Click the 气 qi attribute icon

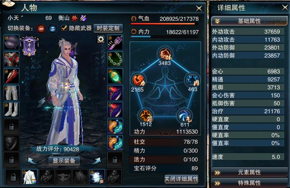(185, 116)
